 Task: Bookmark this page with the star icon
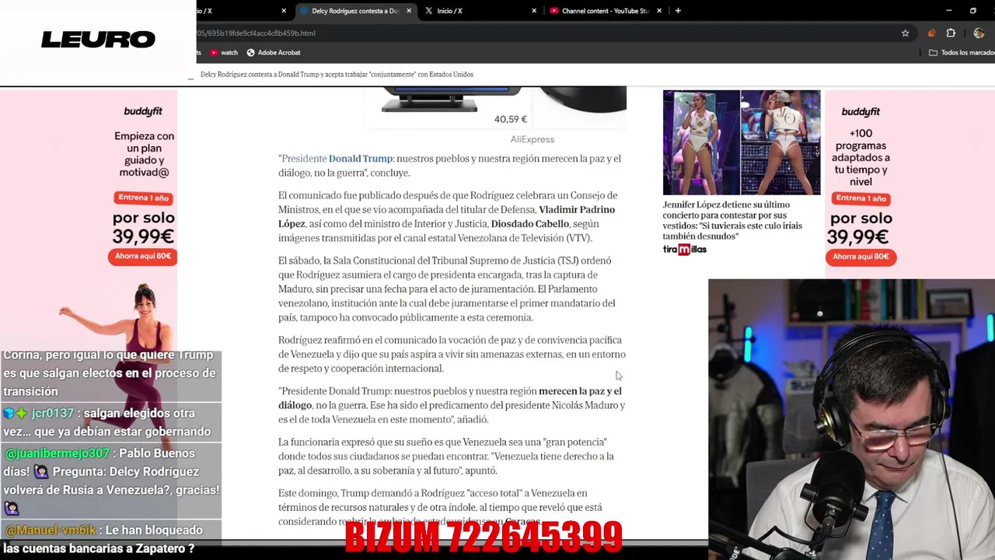click(905, 33)
